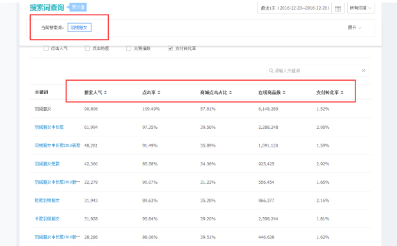
Task: Open the date range selector 最近1天
Action: (295, 8)
